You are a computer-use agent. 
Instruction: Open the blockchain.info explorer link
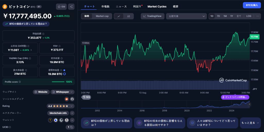[x=58, y=113]
